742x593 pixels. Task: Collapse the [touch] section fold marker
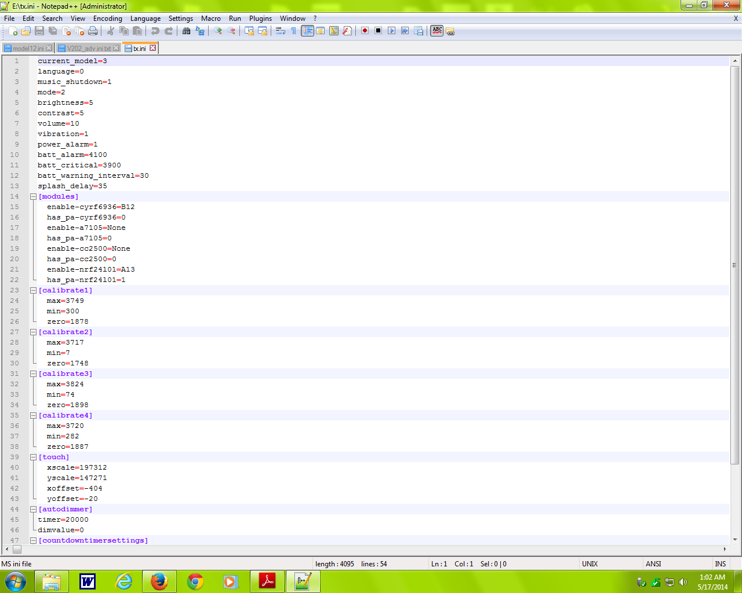[x=33, y=457]
